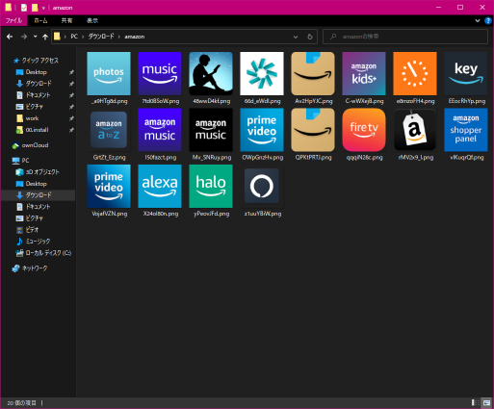494x409 pixels.
Task: Click the file name EEocRhYp.png
Action: coord(467,101)
